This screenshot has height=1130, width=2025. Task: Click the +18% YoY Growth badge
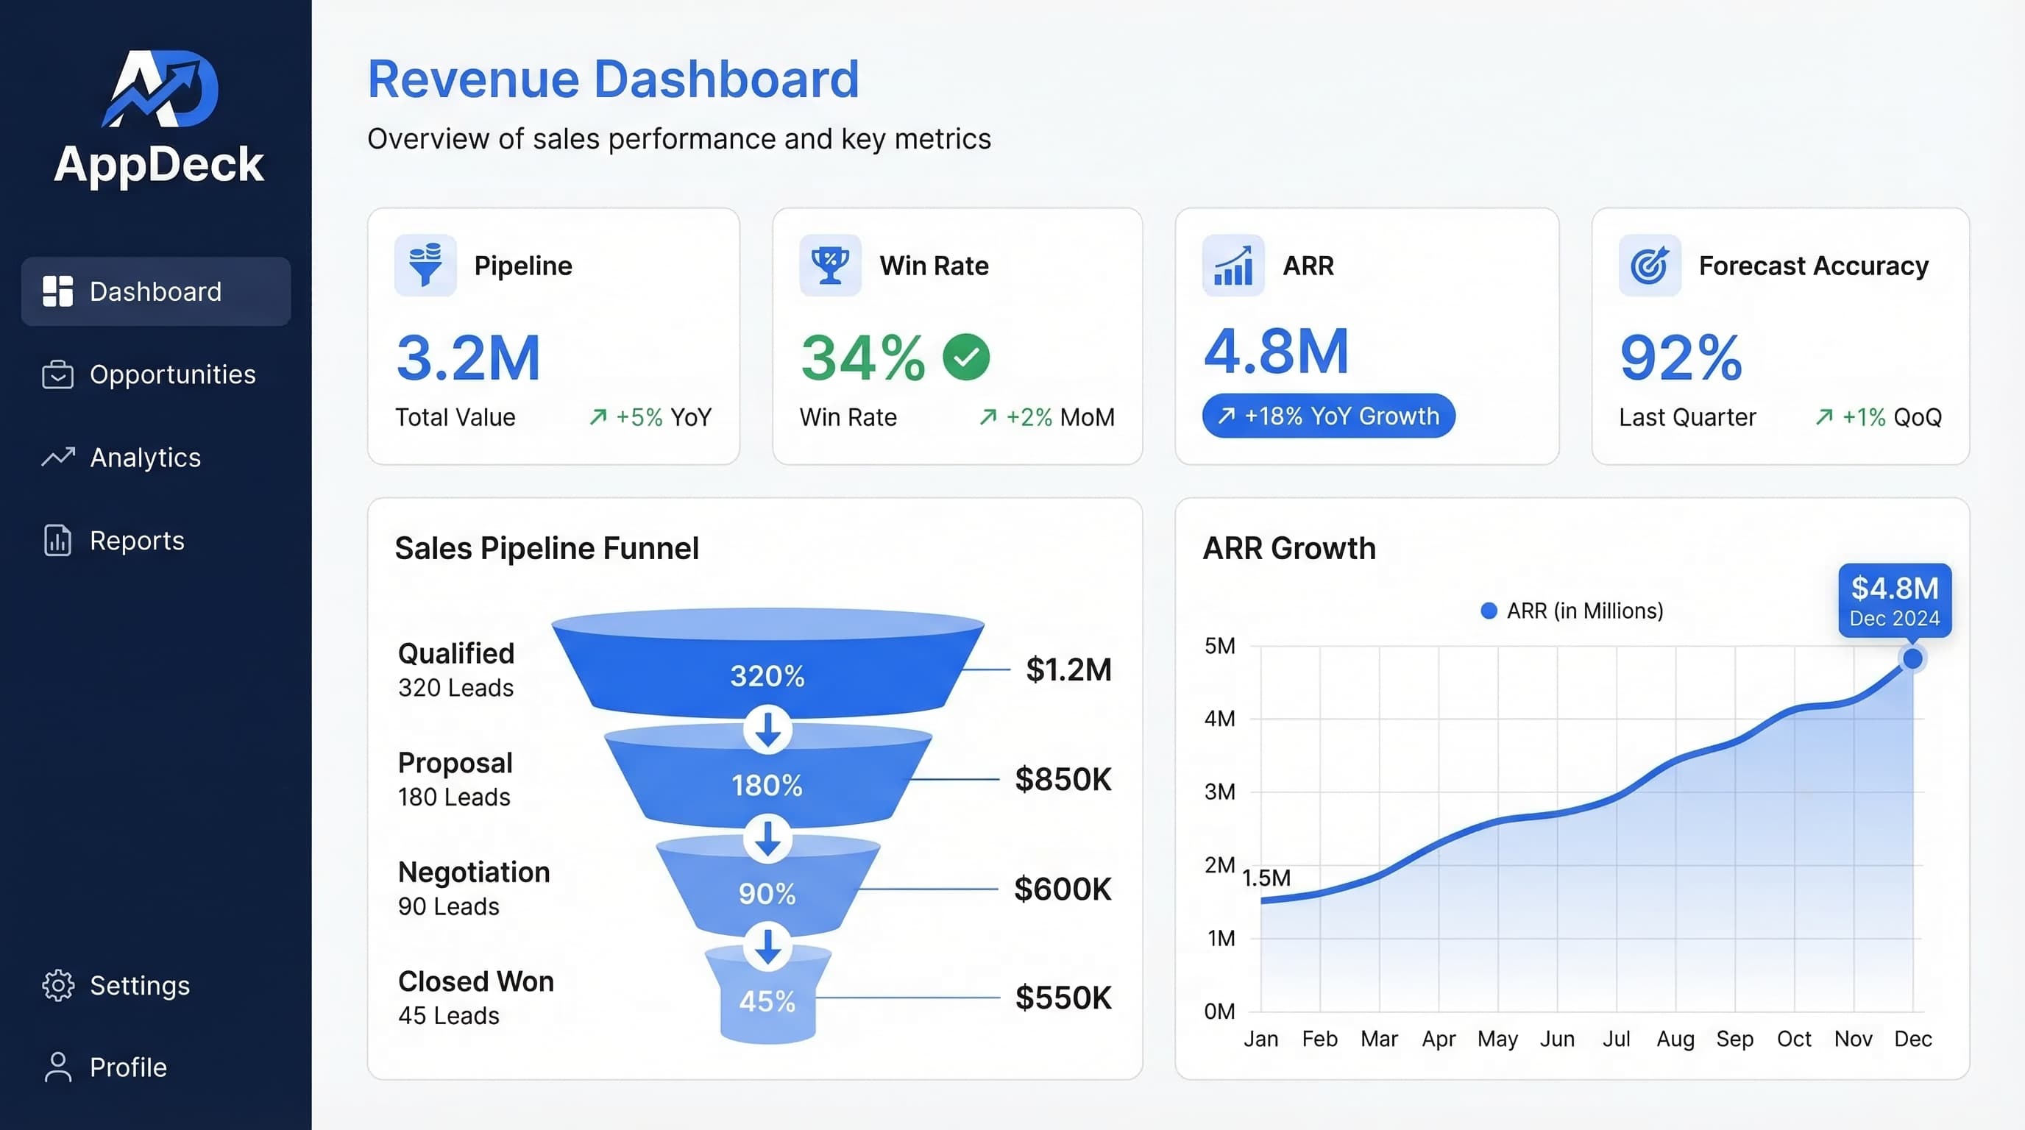click(x=1328, y=416)
